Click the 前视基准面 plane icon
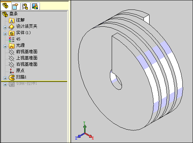 12,52
